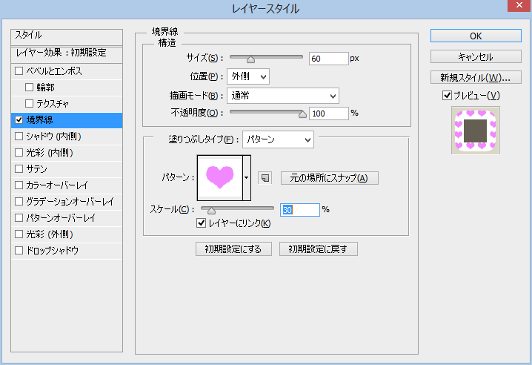Toggle レイヤーにリンク checkbox
This screenshot has width=532, height=365.
pos(201,223)
